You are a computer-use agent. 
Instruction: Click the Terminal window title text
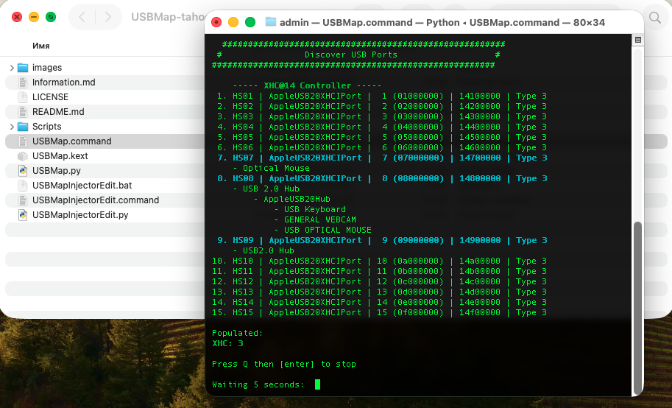click(x=442, y=22)
